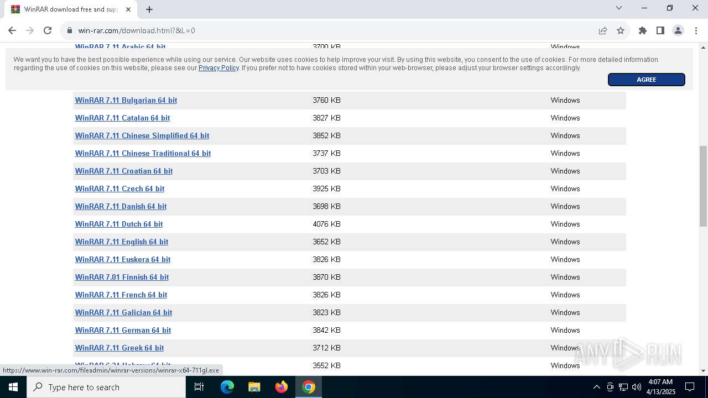Click the 4076 KB size cell
Image resolution: width=708 pixels, height=398 pixels.
[x=326, y=224]
